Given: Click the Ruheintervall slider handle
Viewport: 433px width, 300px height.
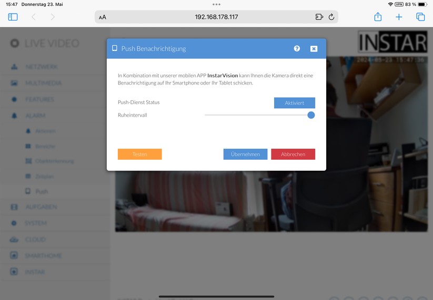Looking at the screenshot, I should pos(311,115).
